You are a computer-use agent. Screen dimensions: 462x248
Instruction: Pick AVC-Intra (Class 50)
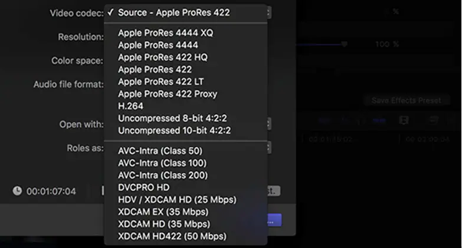159,151
